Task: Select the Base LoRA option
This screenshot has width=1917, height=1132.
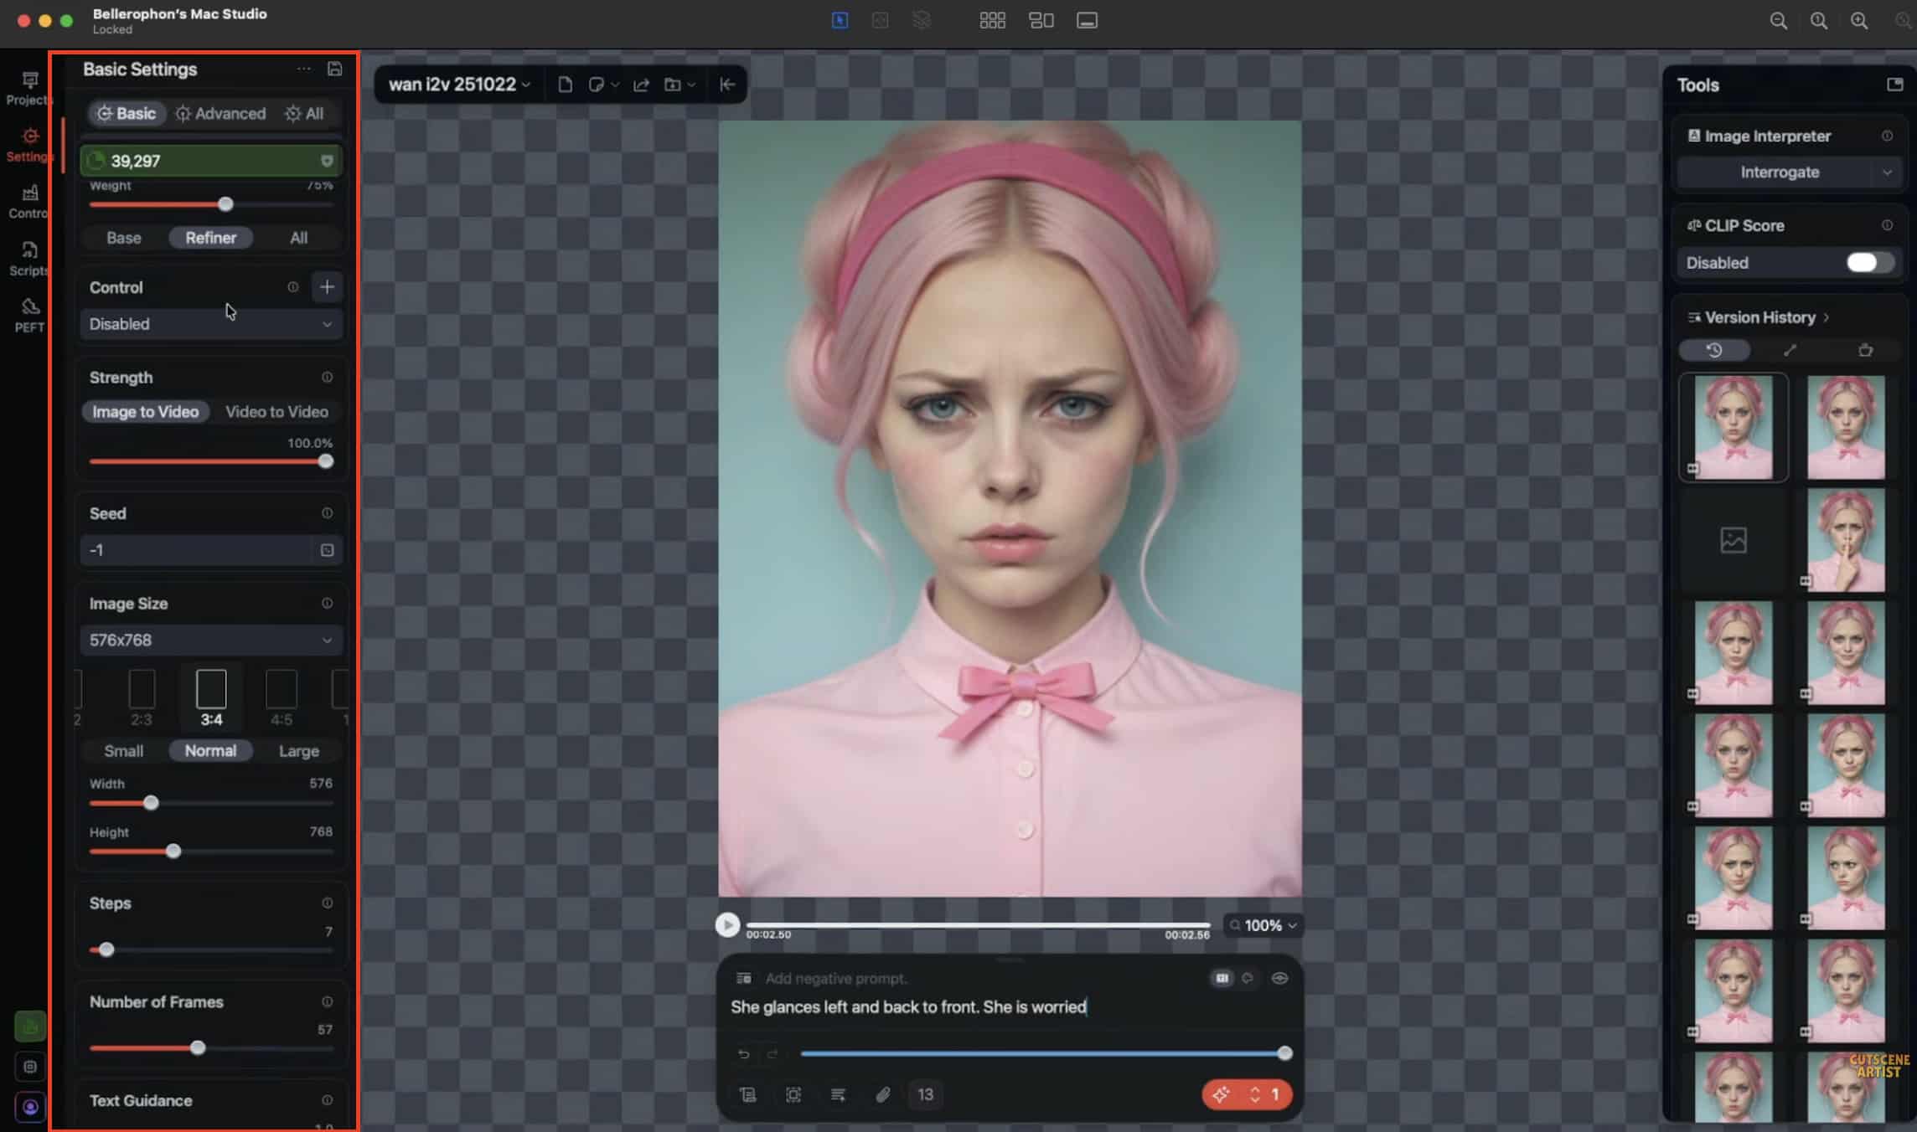Action: pos(124,238)
